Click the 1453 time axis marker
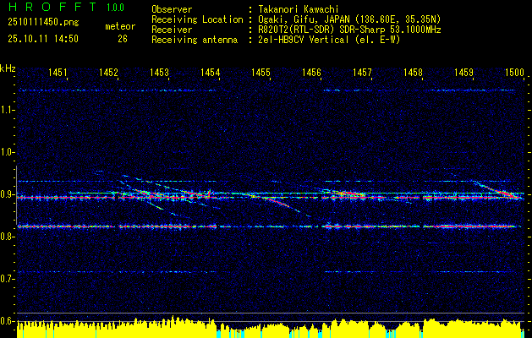 point(160,72)
